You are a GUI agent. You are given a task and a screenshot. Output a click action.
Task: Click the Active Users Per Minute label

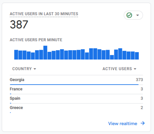(36, 40)
